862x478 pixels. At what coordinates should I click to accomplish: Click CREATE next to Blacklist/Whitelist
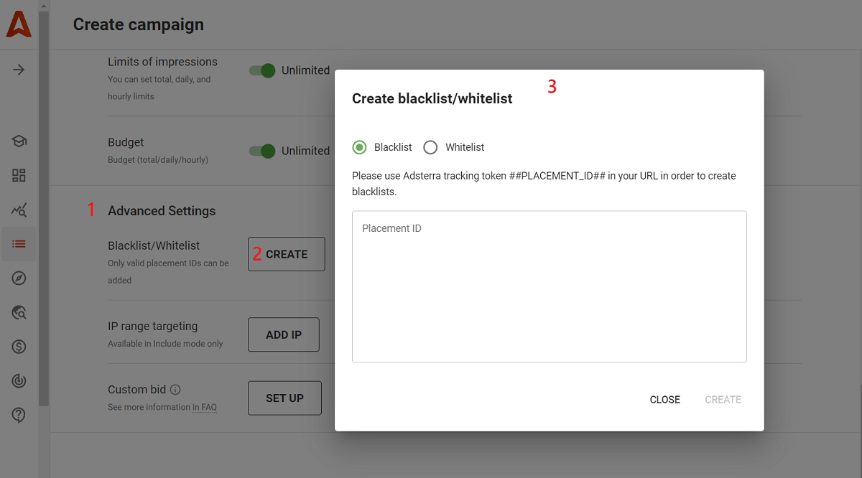pos(286,253)
